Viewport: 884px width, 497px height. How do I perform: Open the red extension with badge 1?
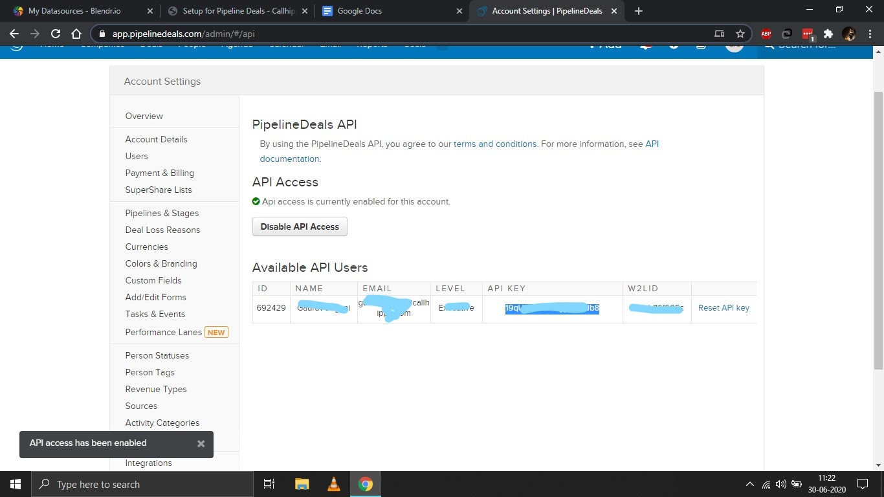point(808,34)
